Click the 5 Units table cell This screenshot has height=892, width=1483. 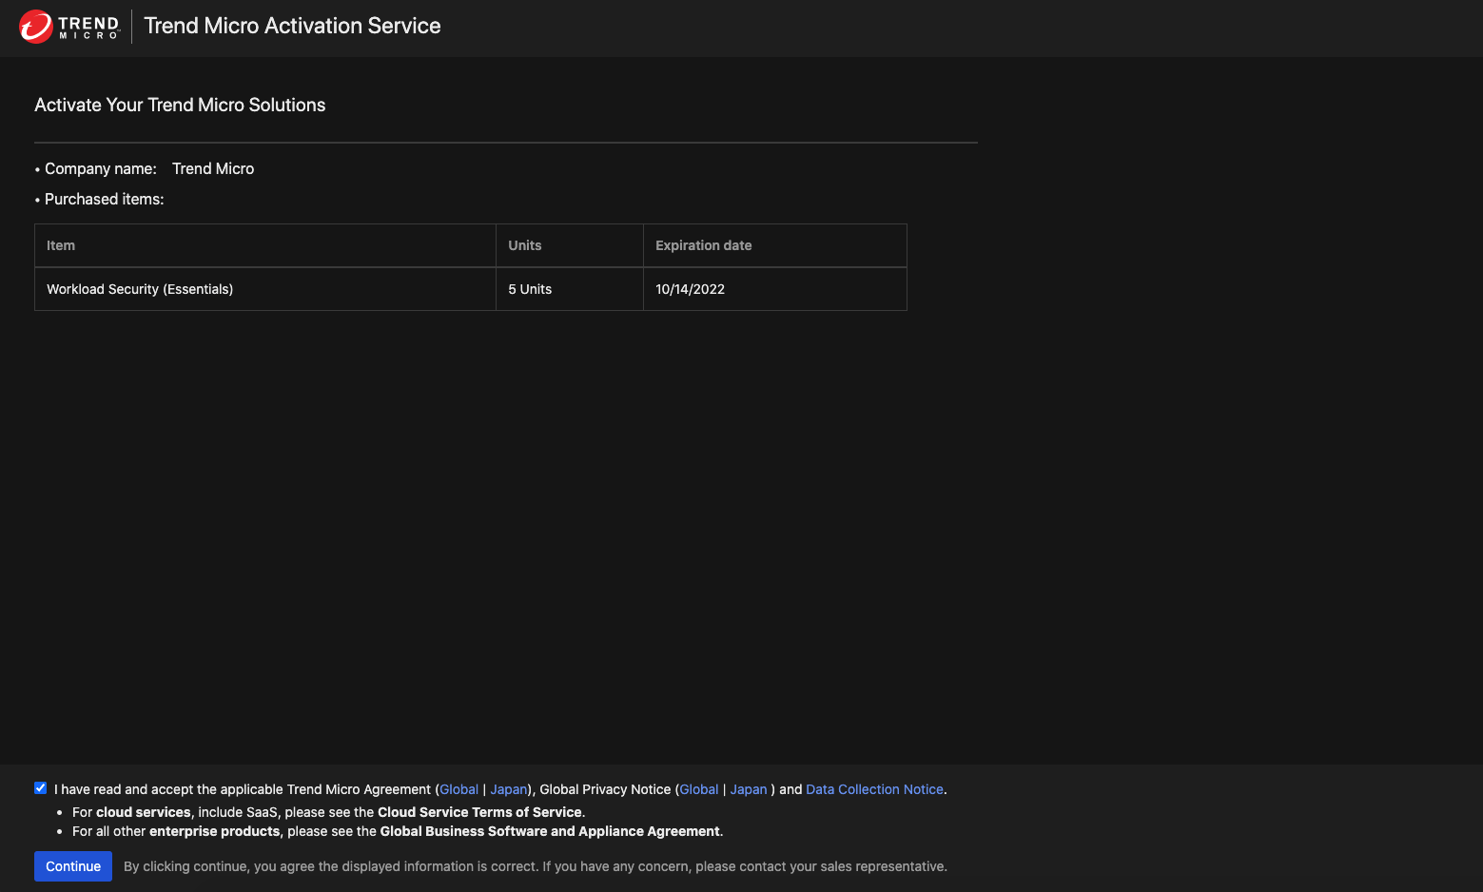(530, 289)
